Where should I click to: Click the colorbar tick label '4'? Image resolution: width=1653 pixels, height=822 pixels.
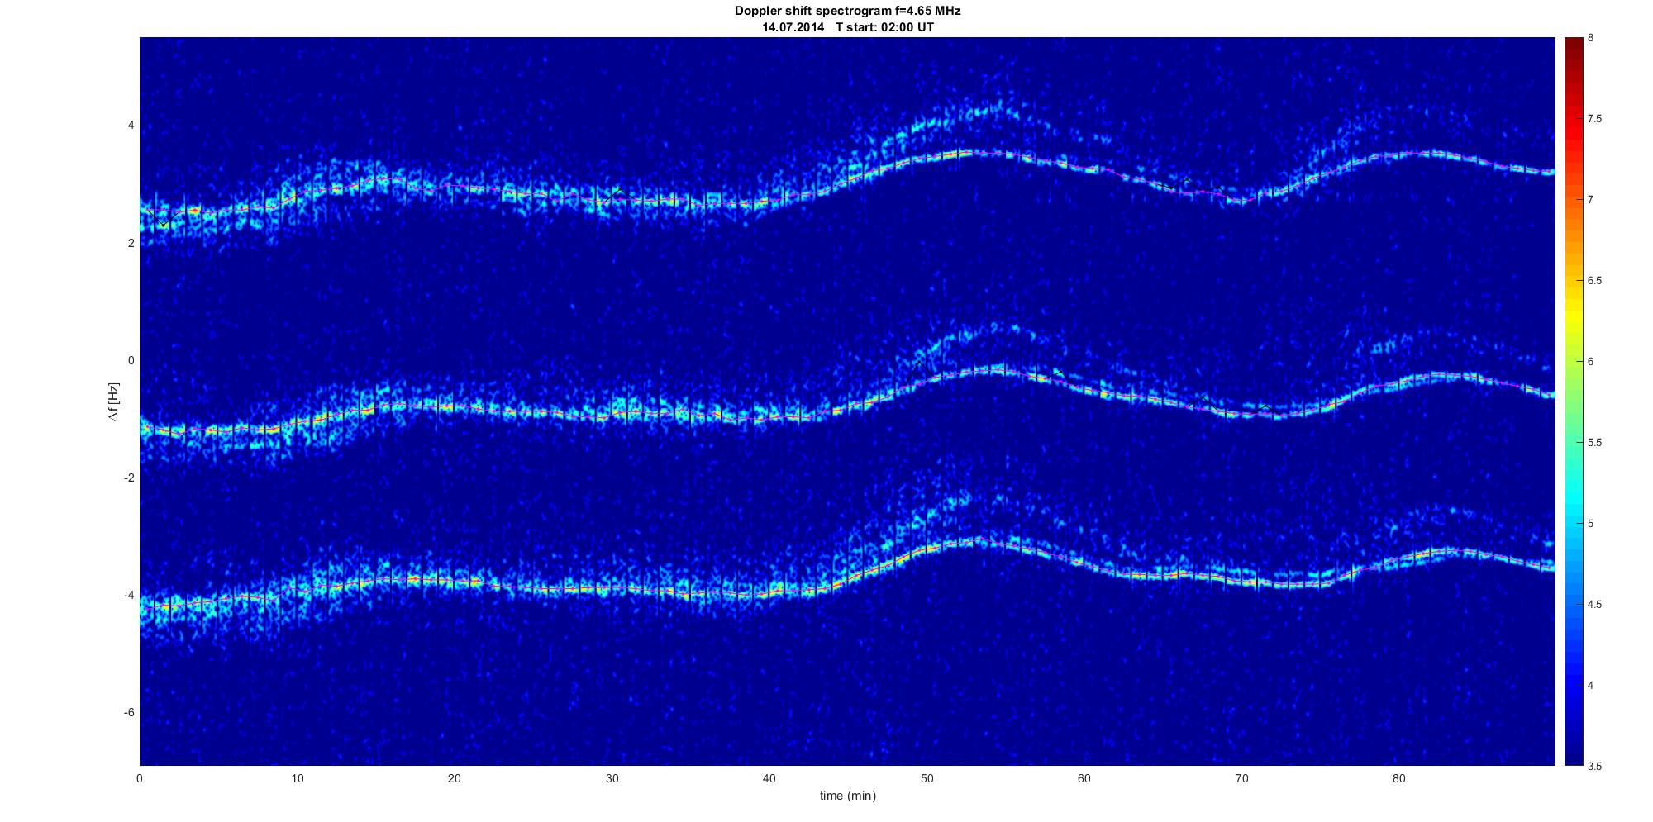(1591, 686)
